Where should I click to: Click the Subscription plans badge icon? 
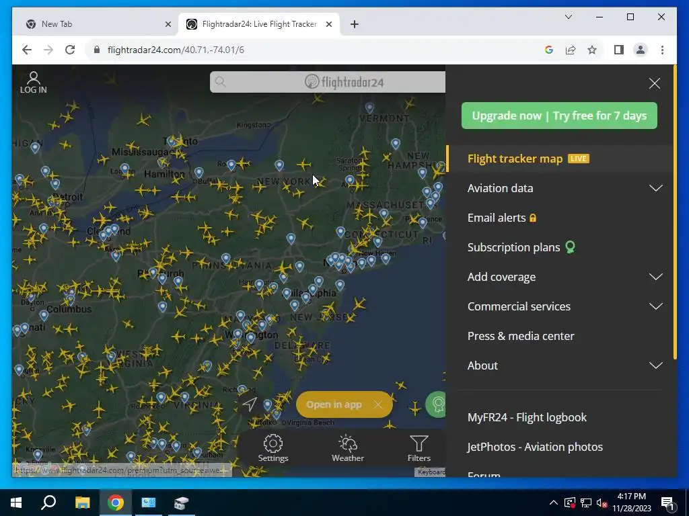570,247
